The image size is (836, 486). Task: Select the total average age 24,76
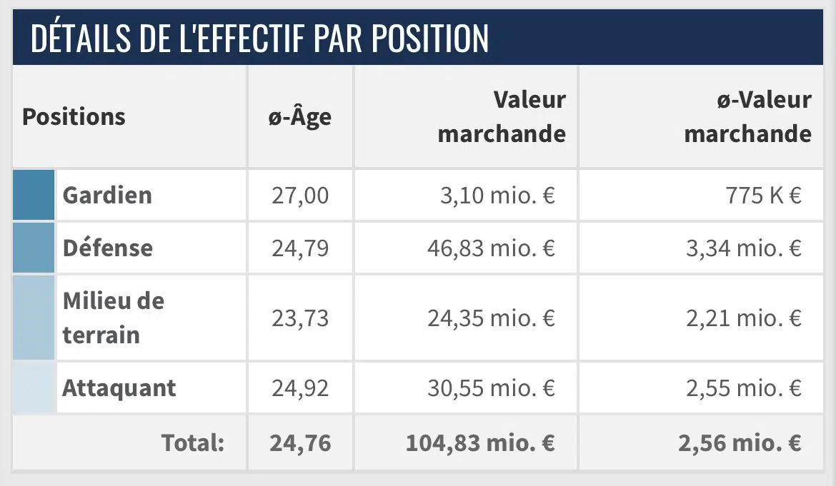tap(300, 443)
